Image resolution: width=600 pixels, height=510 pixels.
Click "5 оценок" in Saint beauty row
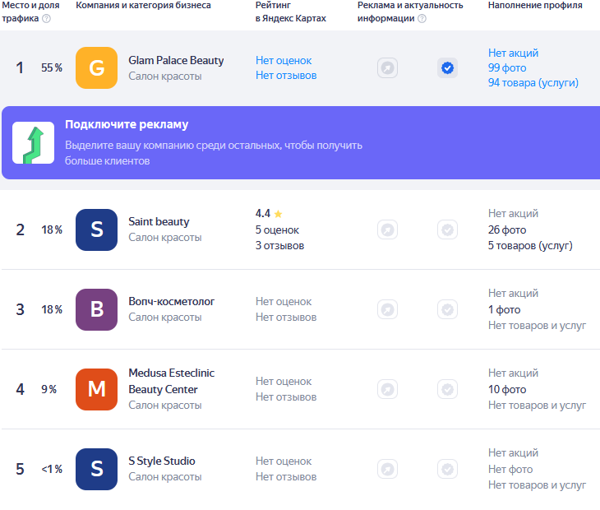click(x=277, y=230)
